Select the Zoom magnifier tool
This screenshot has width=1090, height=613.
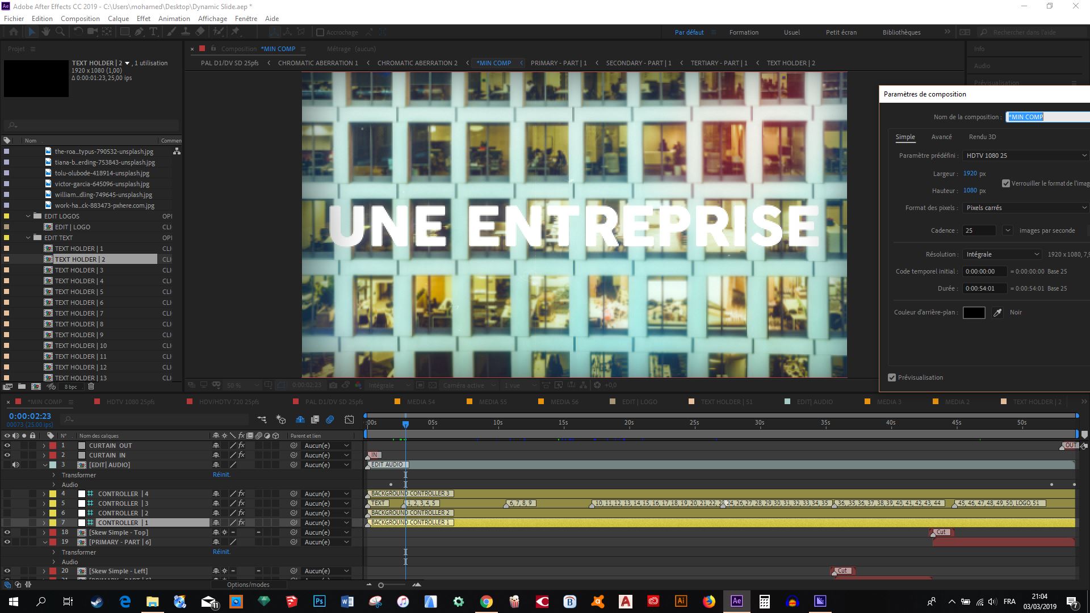(60, 32)
